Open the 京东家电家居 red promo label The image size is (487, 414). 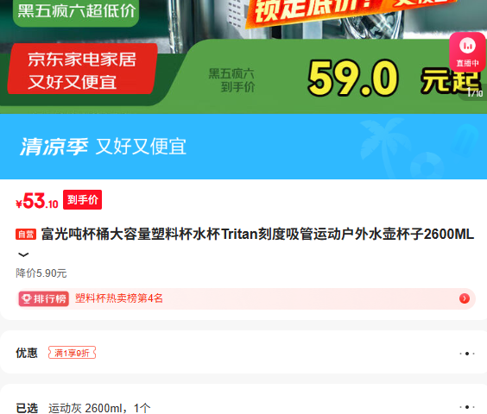[x=82, y=70]
